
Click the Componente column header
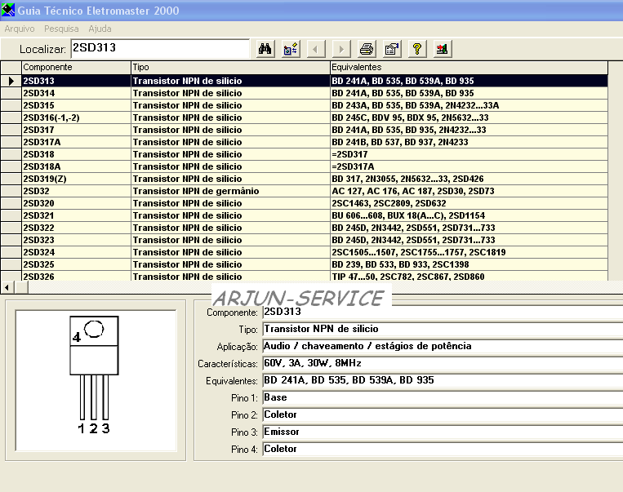coord(76,67)
